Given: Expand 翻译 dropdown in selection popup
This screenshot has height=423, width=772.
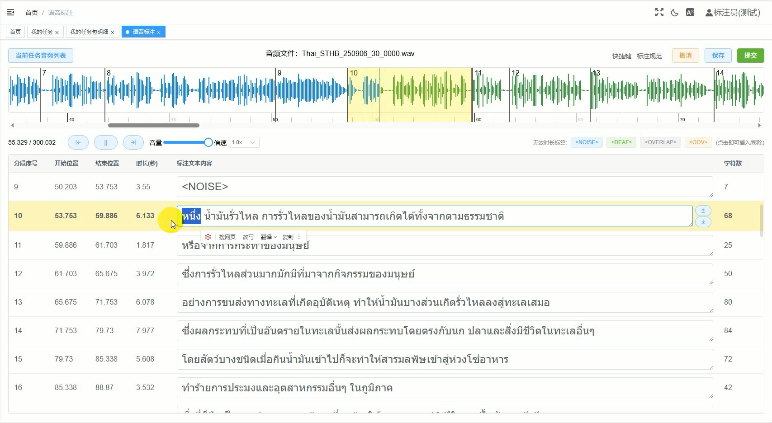Looking at the screenshot, I should click(269, 237).
